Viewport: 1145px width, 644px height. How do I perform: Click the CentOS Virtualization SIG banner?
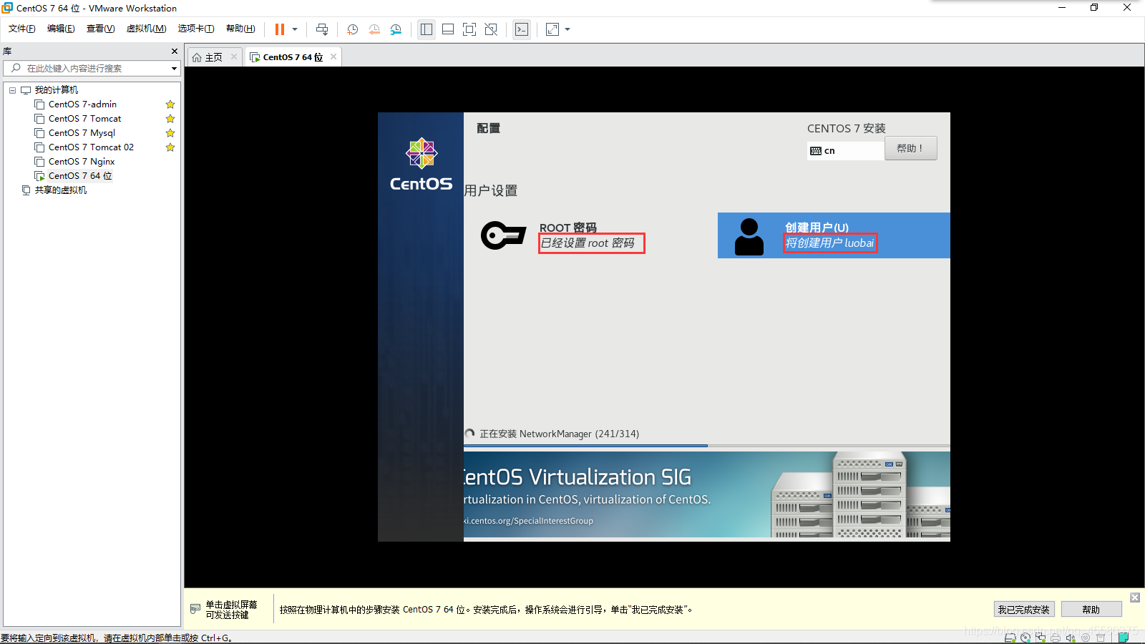[707, 494]
